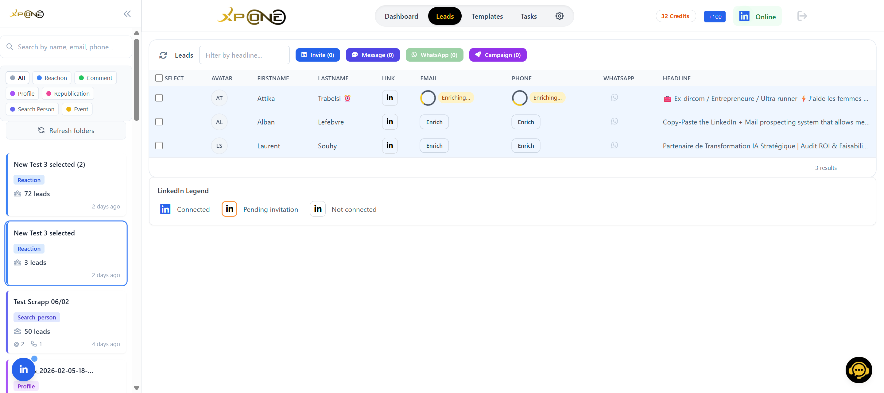Click the LinkedIn Online status badge

pos(757,16)
